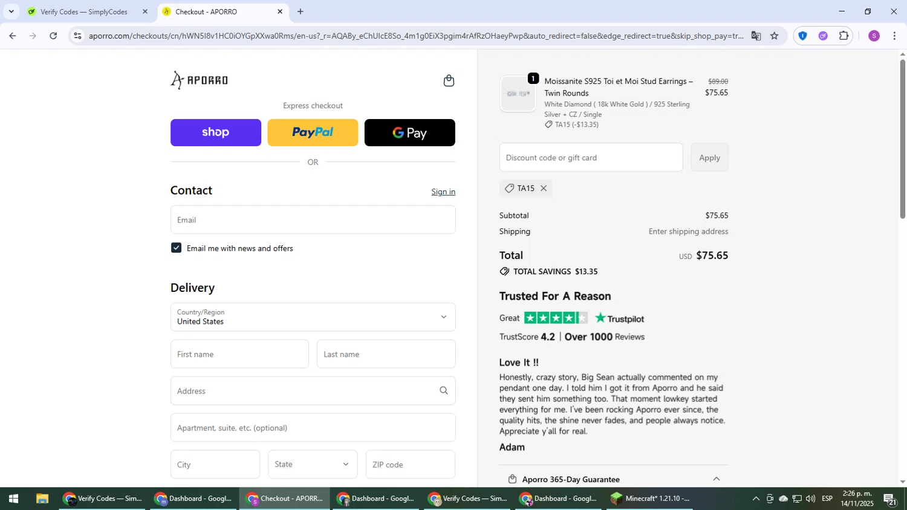Collapse the Aporro 365-Day Guarantee section
Viewport: 907px width, 510px height.
(717, 479)
